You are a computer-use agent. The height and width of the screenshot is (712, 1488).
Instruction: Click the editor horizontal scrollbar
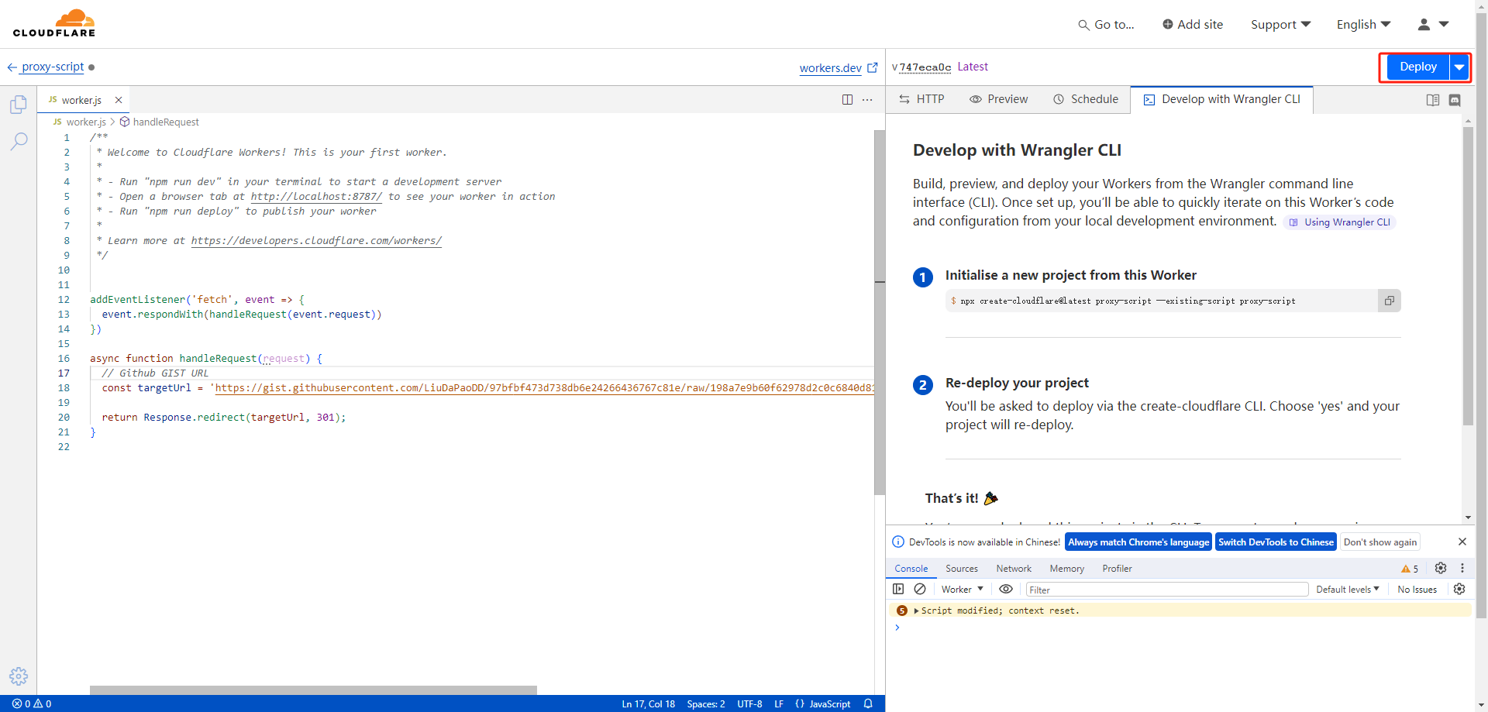[313, 690]
